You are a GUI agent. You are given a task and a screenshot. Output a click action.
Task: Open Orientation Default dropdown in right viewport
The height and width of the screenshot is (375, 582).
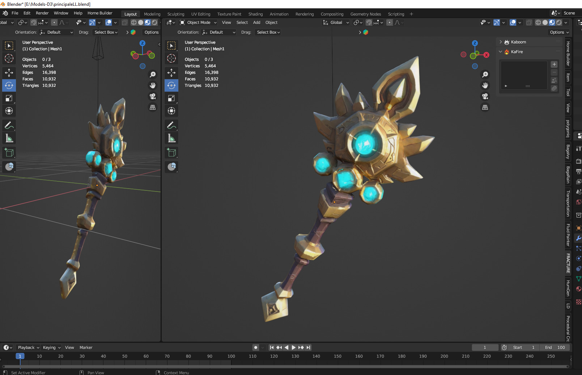coord(219,32)
